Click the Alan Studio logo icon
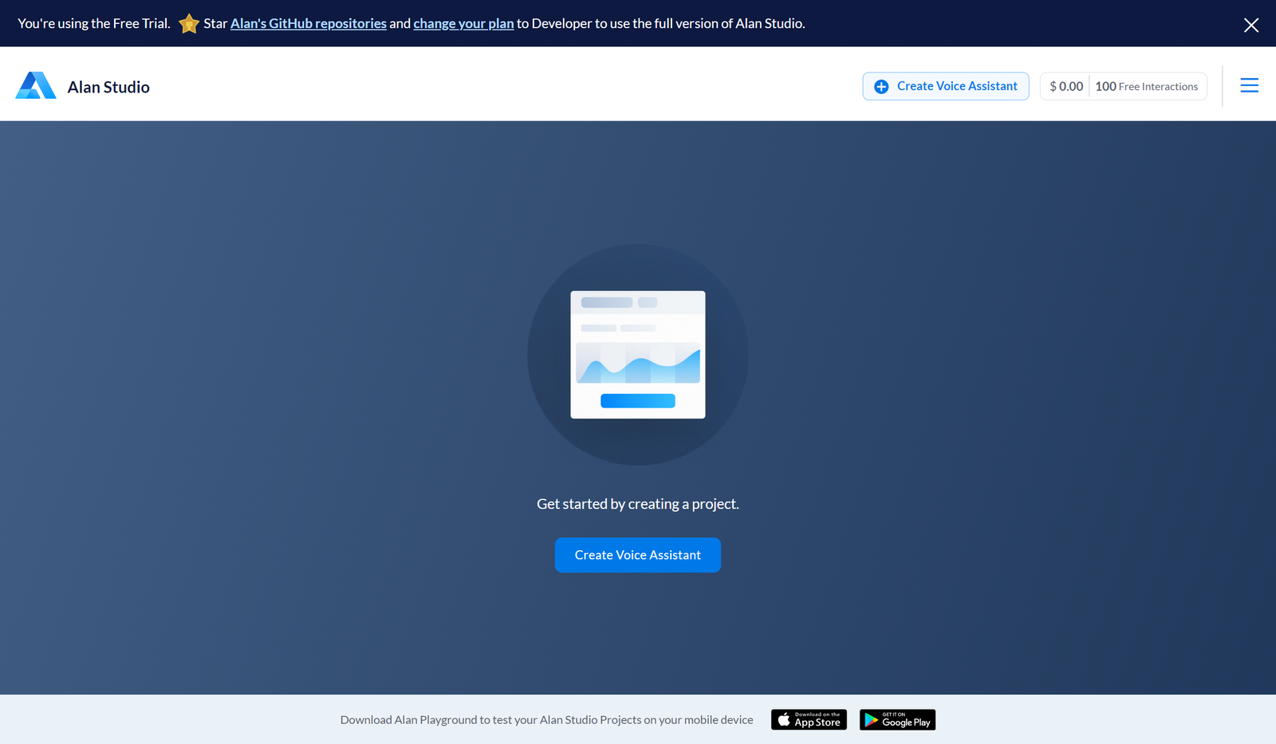Viewport: 1276px width, 744px height. tap(36, 85)
